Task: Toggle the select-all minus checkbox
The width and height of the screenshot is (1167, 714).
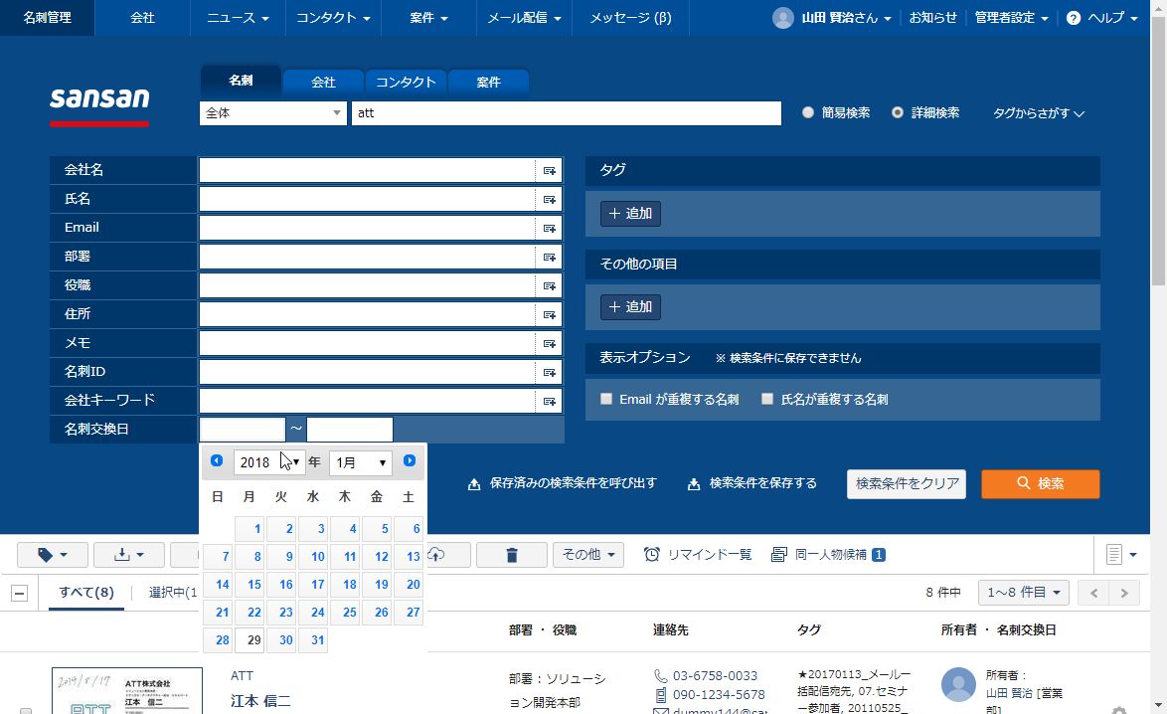Action: pos(20,594)
